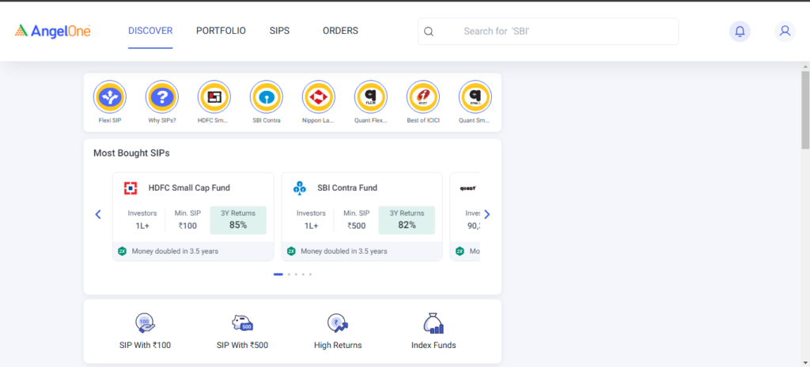
Task: Click the HDFC Small Cap Fund logo
Action: click(131, 188)
